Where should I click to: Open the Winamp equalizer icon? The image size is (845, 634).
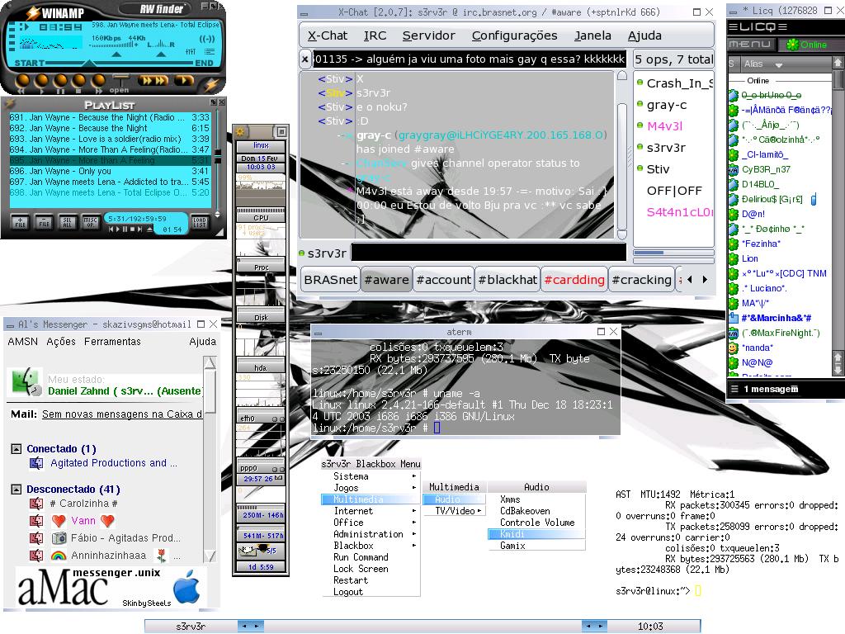pyautogui.click(x=191, y=52)
